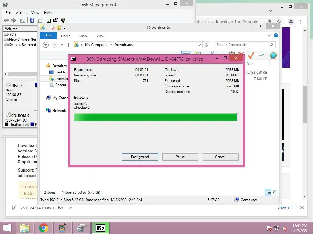The height and width of the screenshot is (234, 313).
Task: Click the Forward arrow in Disk Management toolbar
Action: click(x=13, y=20)
